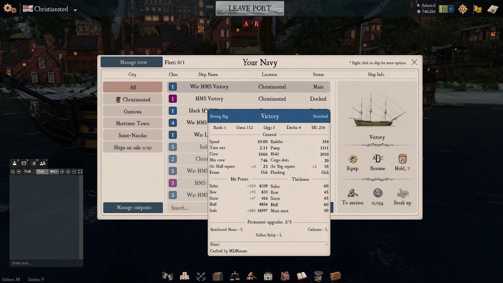Open the chat group members icon

(x=42, y=163)
